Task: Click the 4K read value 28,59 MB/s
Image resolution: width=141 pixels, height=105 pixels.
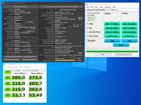Action: click(x=112, y=28)
